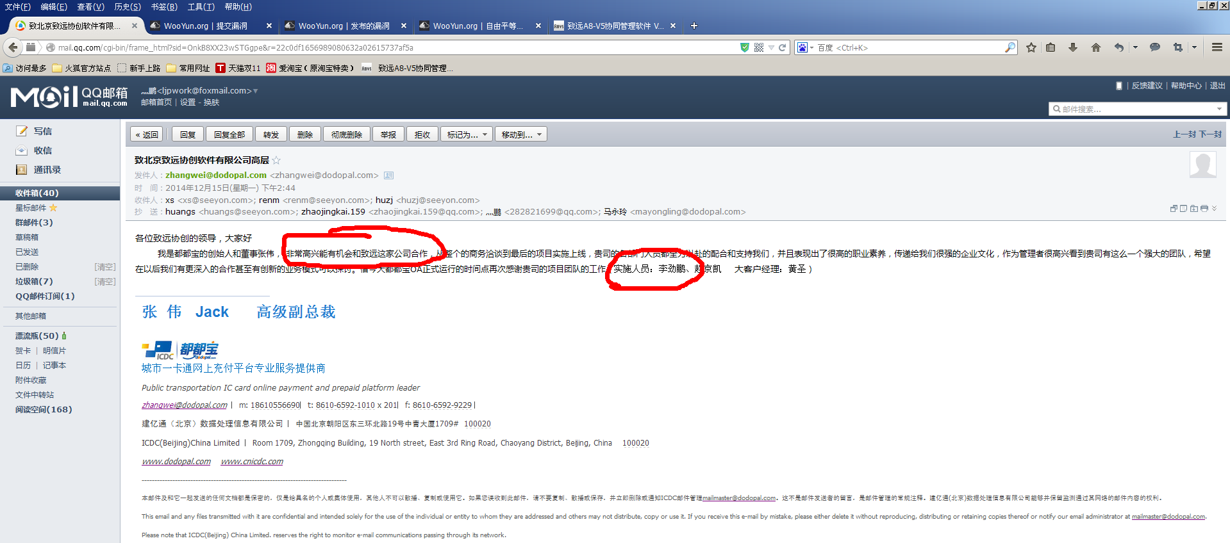Viewport: 1230px width, 543px height.
Task: Click the crop screenshot toolbar icon
Action: pyautogui.click(x=1178, y=47)
